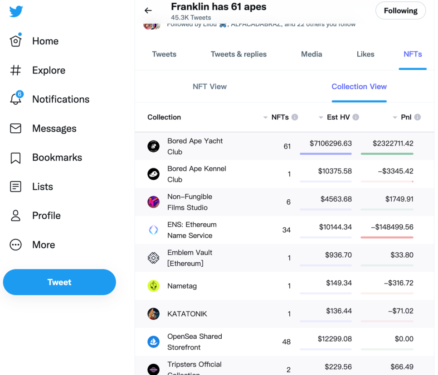Screen dimensions: 438x375
Task: Click the info icon next to Est HV
Action: click(x=355, y=117)
